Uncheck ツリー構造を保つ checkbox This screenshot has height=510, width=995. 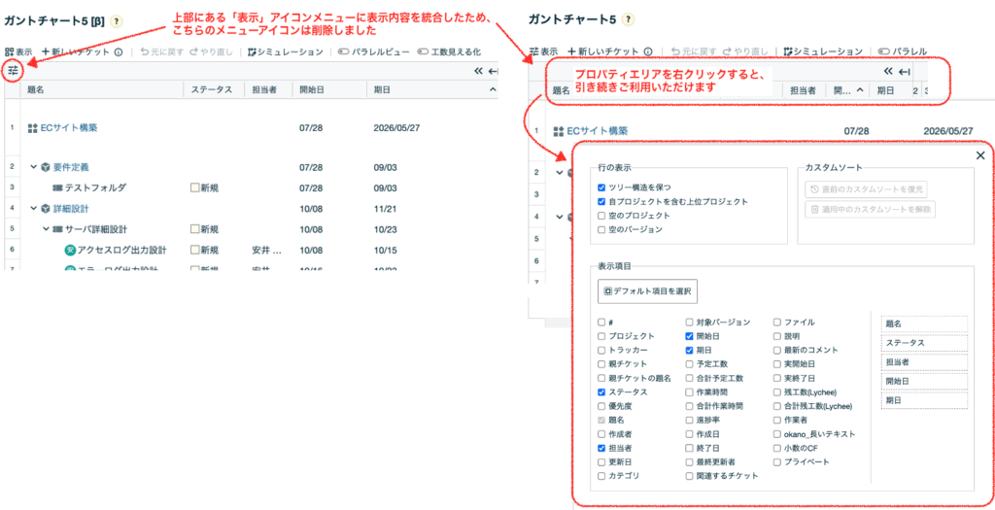point(600,187)
